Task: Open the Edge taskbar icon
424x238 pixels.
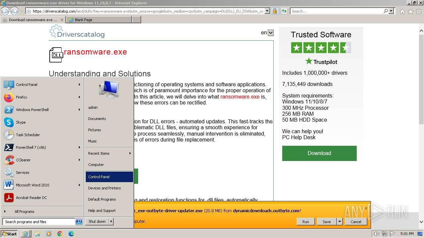Action: 71,234
